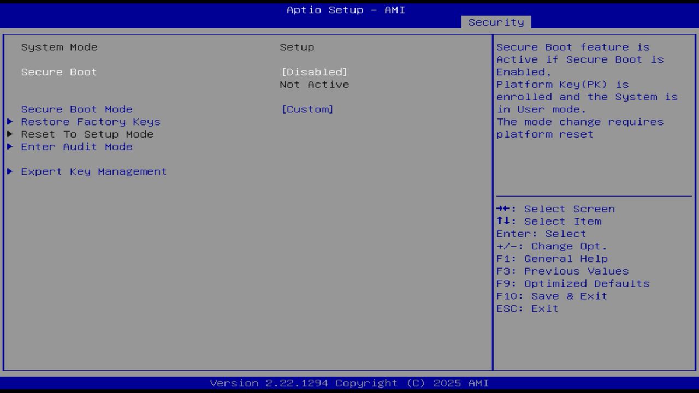This screenshot has width=699, height=393.
Task: Click the Not Active status text
Action: coord(315,84)
